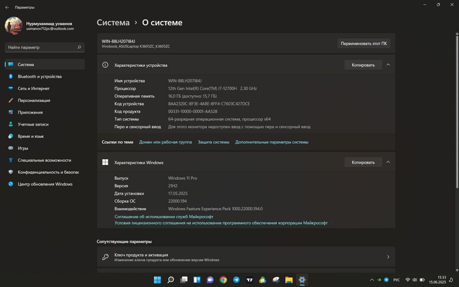Collapse Характеристики устройства section chevron

click(388, 65)
